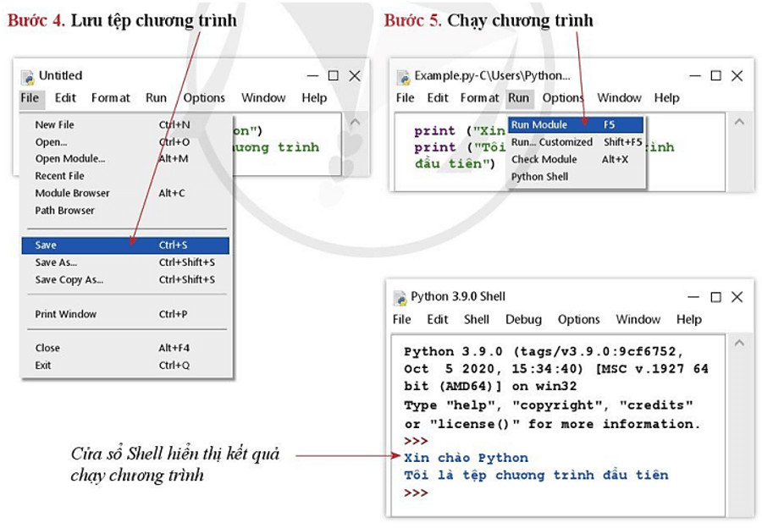Open Window menu in Untitled window
The image size is (762, 528).
[263, 97]
